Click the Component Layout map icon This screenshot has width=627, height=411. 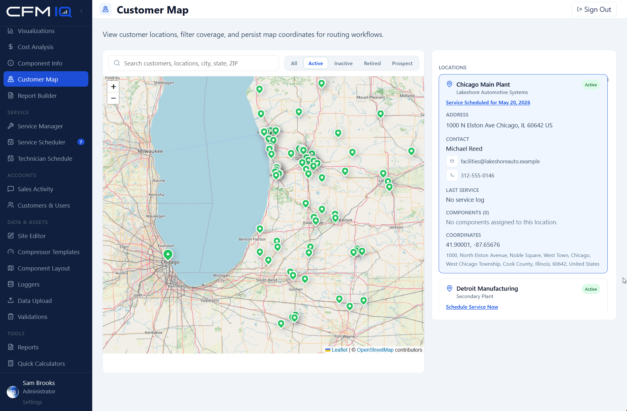pos(11,268)
